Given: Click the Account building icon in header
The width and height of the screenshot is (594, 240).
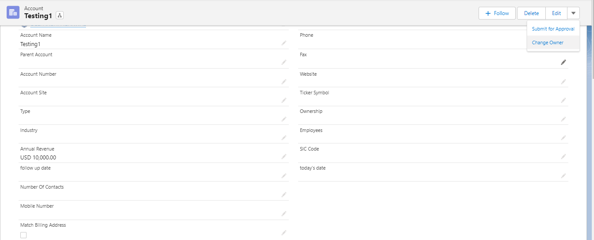Looking at the screenshot, I should (x=13, y=12).
